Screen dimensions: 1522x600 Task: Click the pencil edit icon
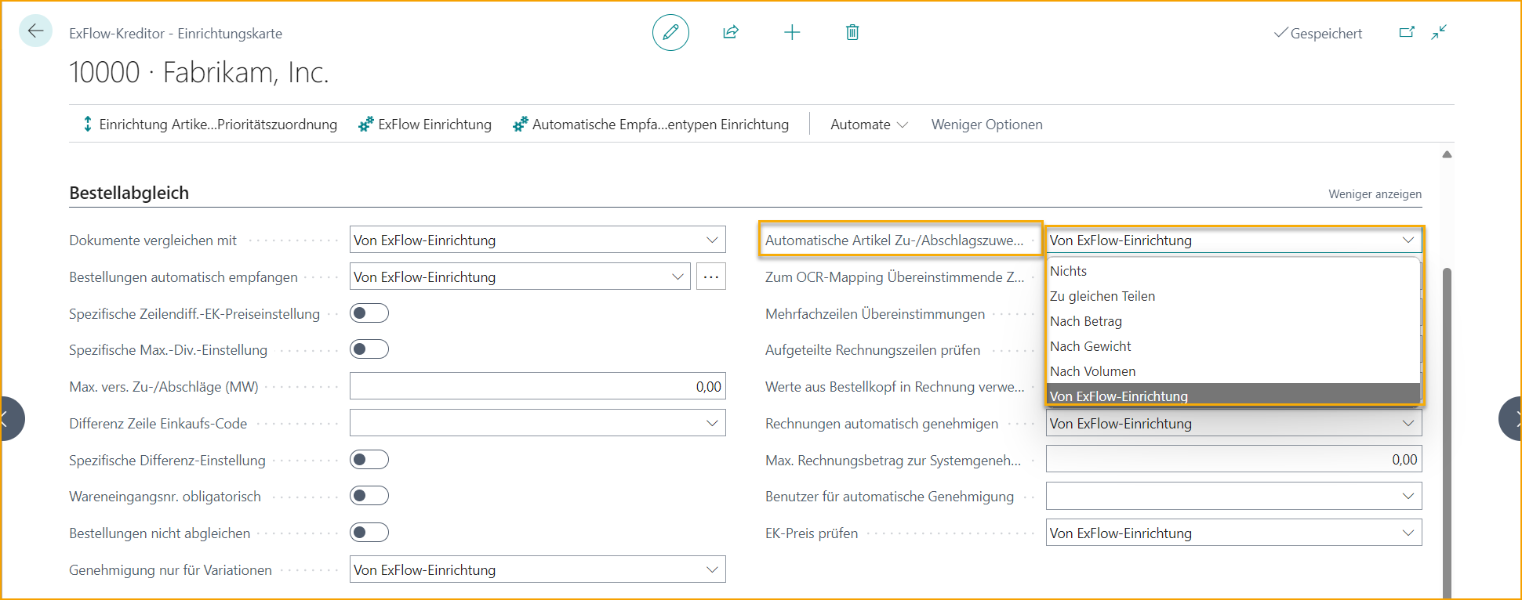670,32
